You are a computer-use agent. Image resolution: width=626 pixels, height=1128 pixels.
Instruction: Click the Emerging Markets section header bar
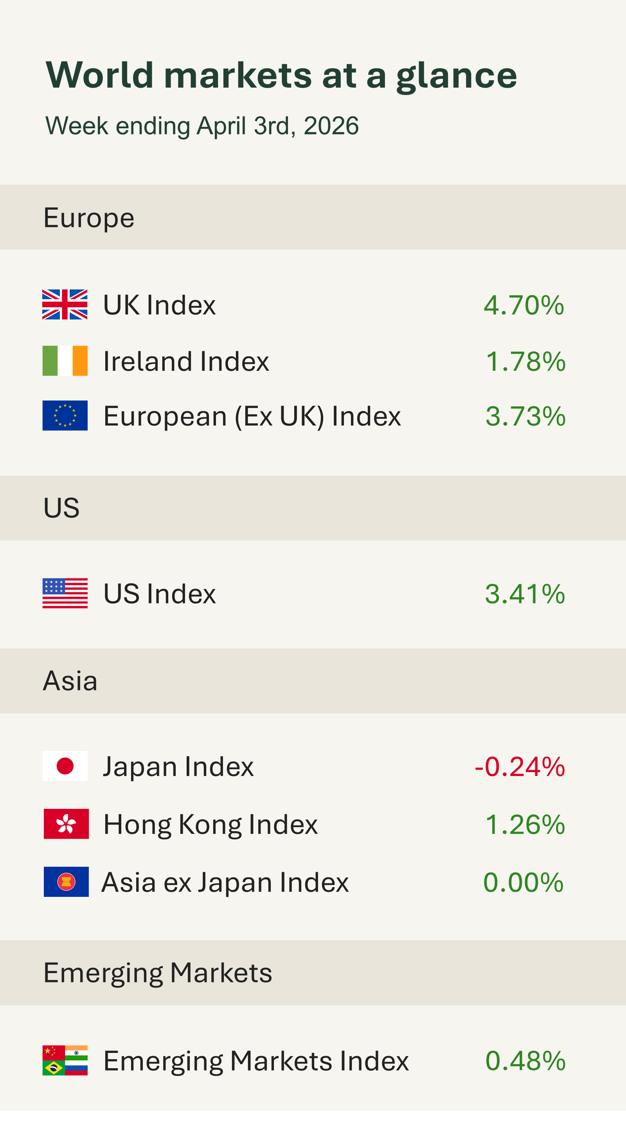coord(313,973)
